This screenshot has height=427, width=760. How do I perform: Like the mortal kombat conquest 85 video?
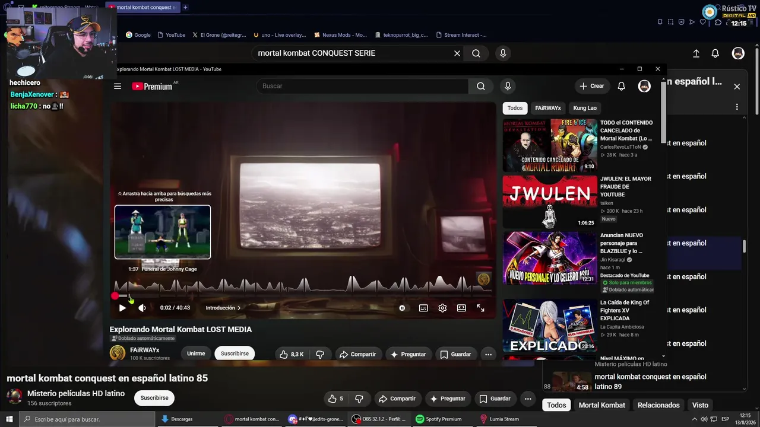[x=336, y=399]
